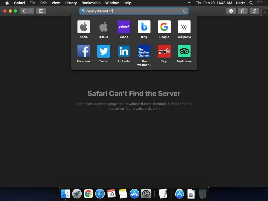Open the History menu
The width and height of the screenshot is (268, 201).
pyautogui.click(x=71, y=3)
